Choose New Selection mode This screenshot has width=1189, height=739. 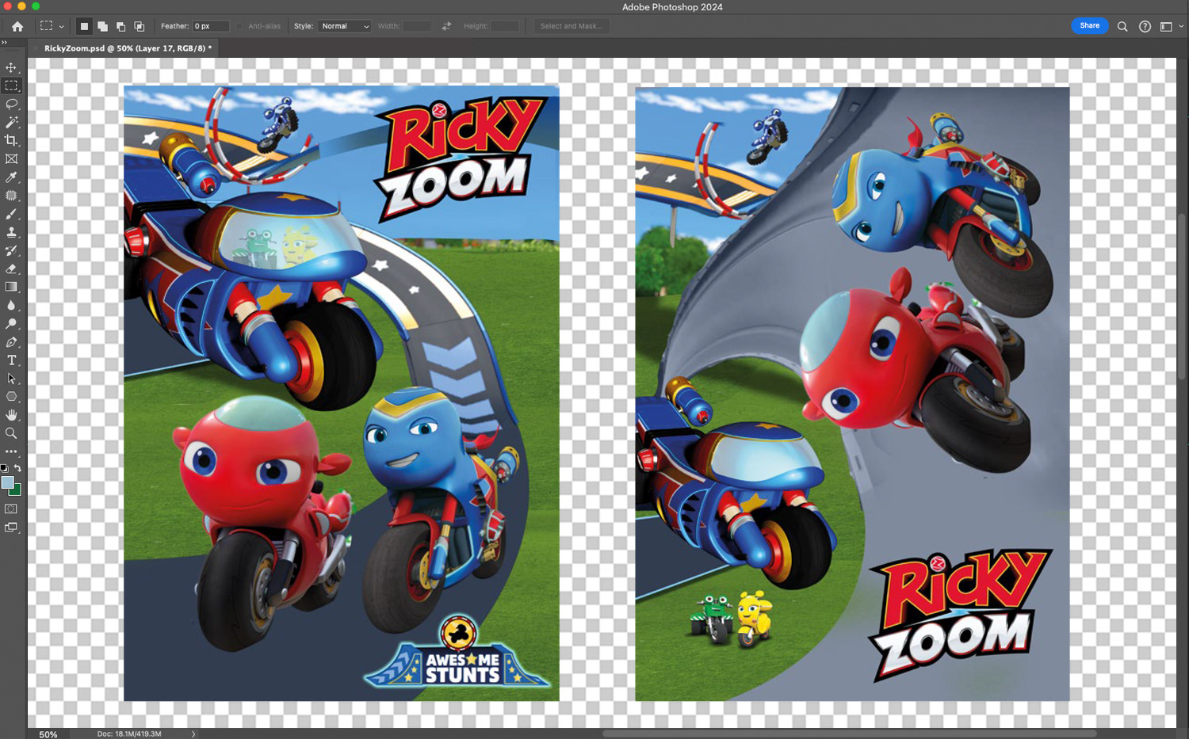(84, 26)
